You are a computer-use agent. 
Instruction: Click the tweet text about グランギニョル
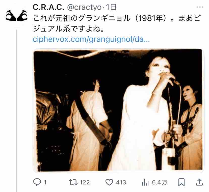[117, 23]
